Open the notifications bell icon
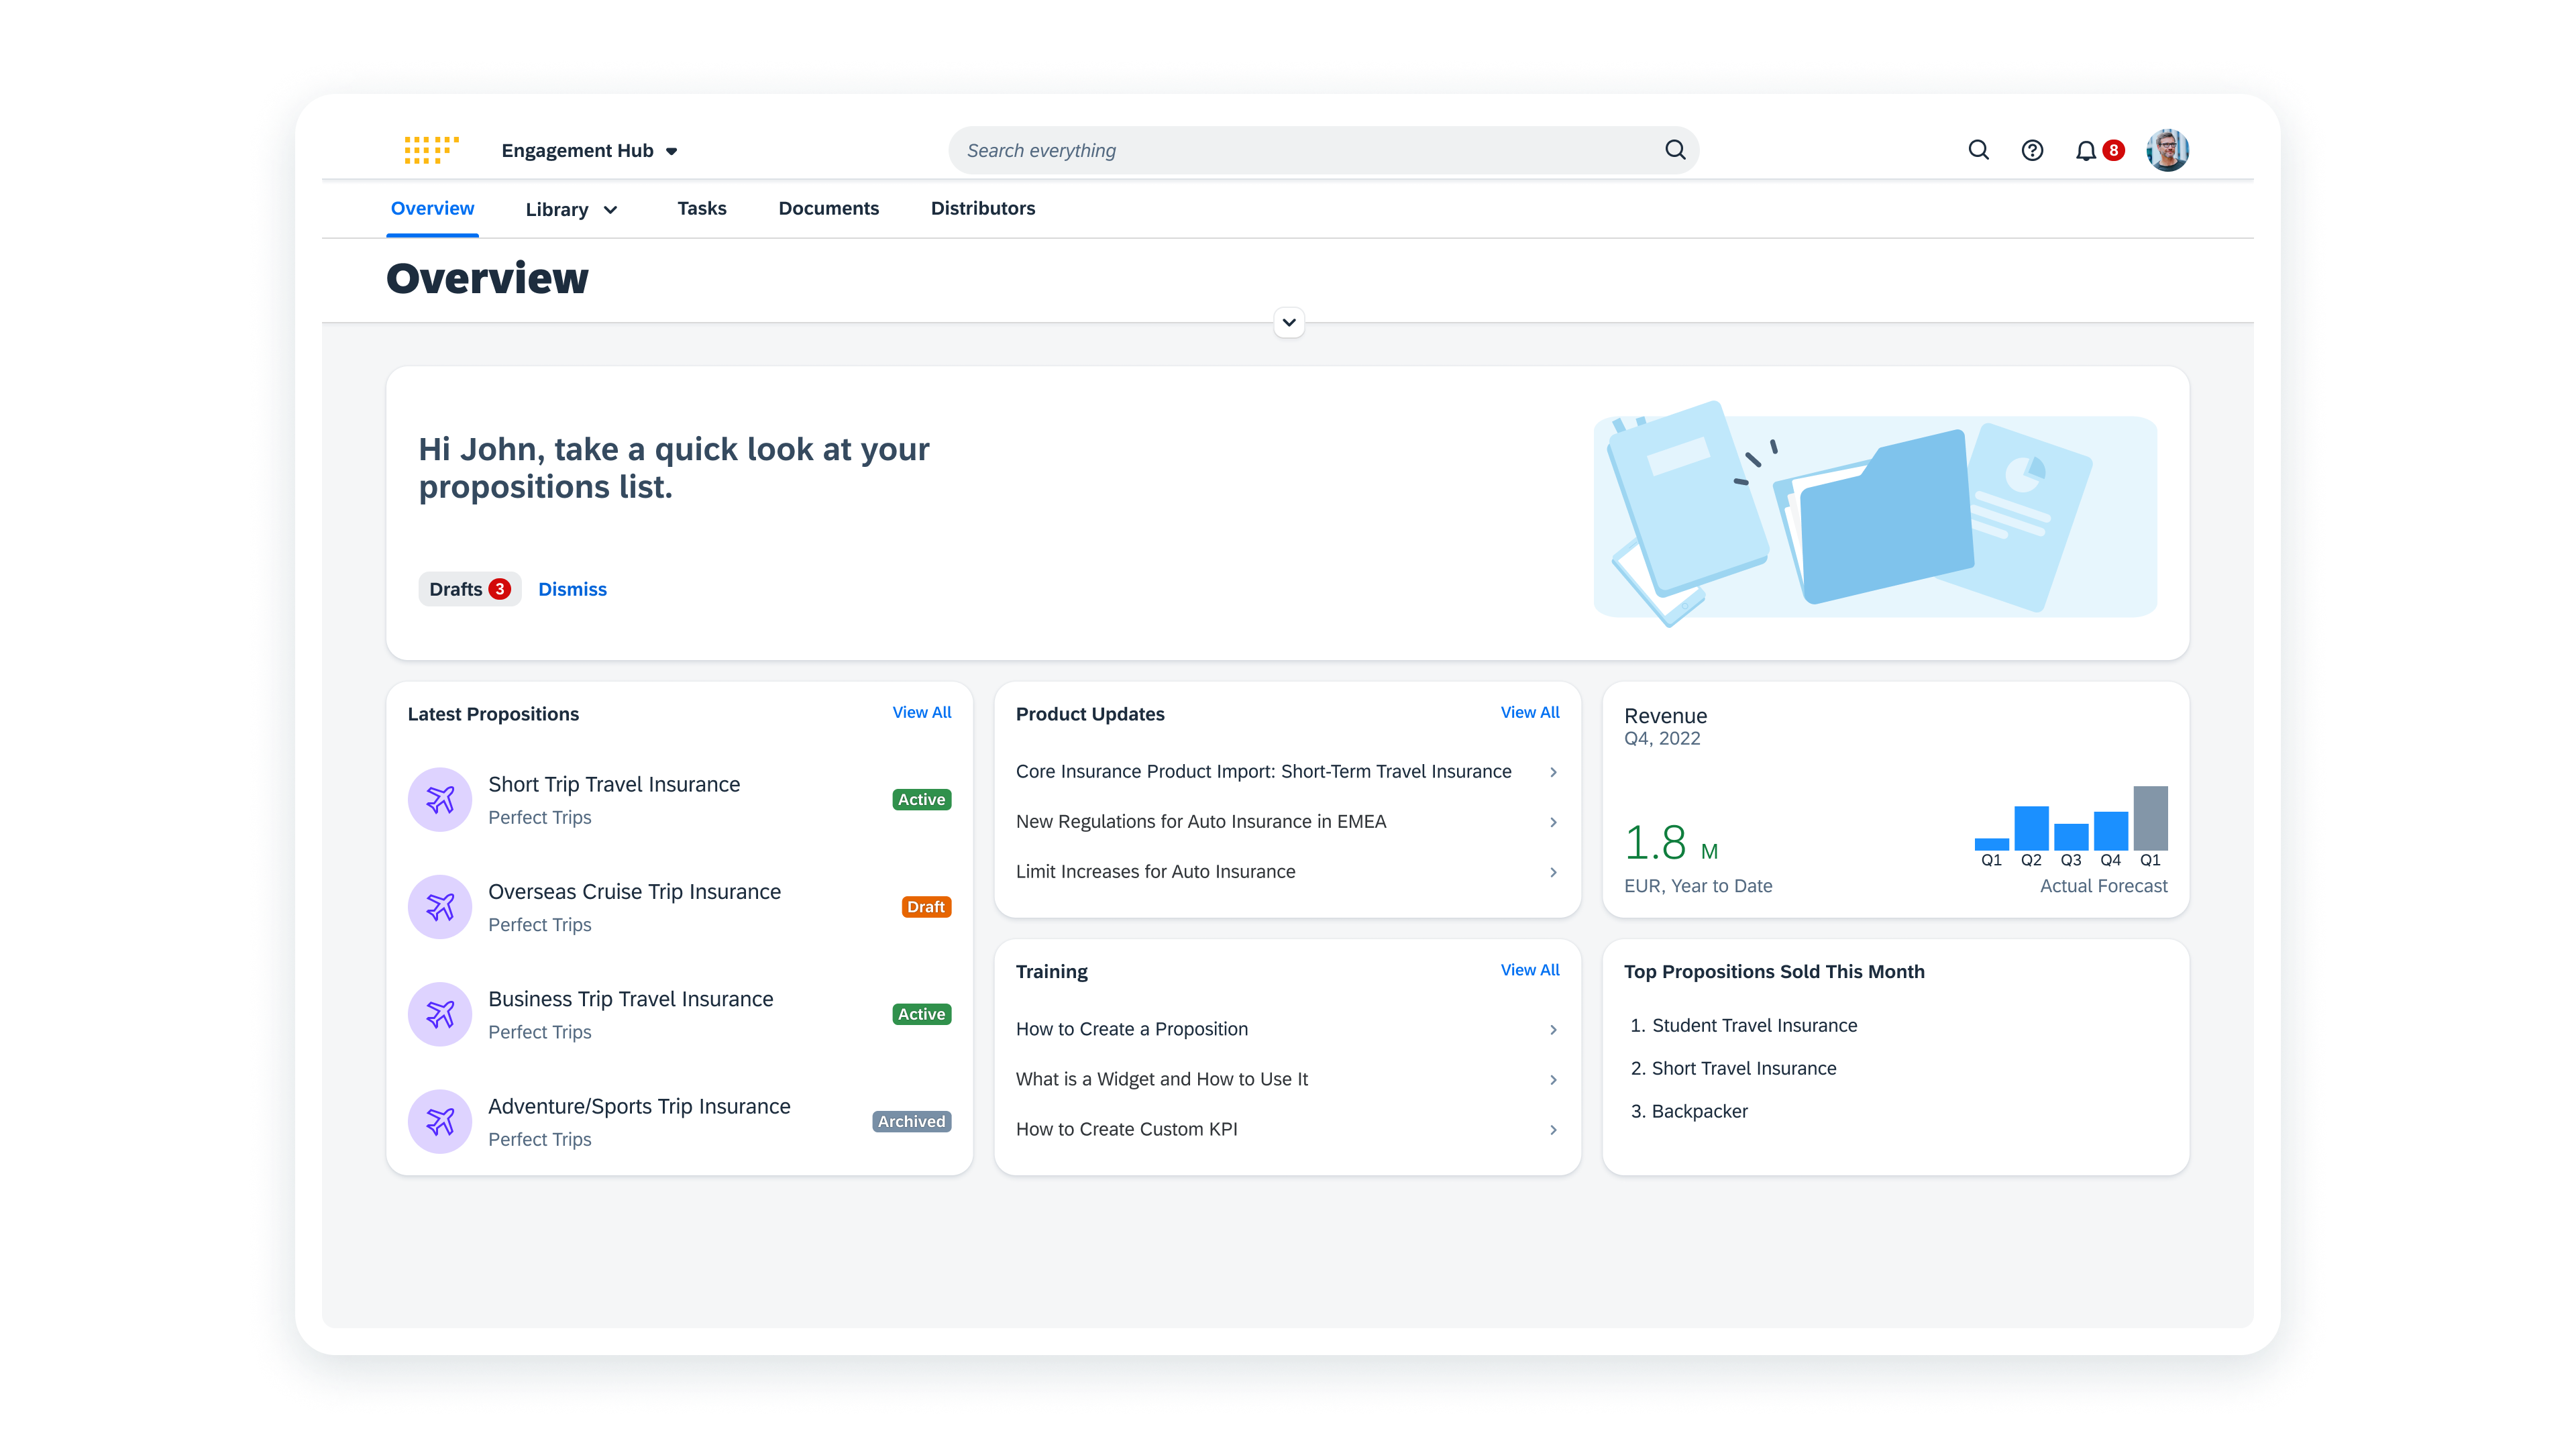The height and width of the screenshot is (1449, 2576). (x=2085, y=151)
